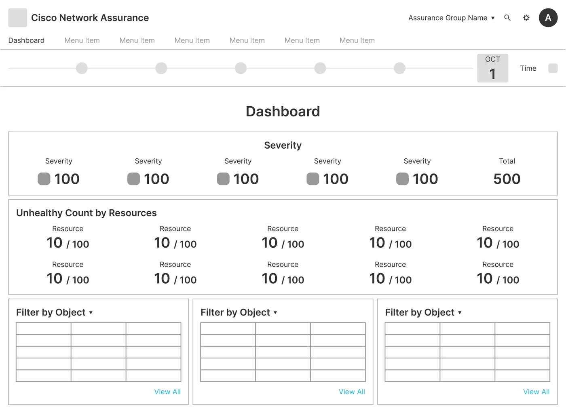
Task: Click the Cisco Network Assurance title
Action: coord(90,18)
